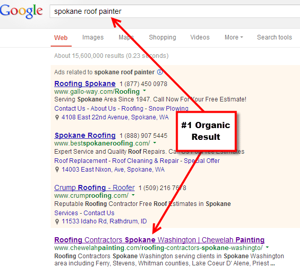Open the Roof Replacement sitelink
The height and width of the screenshot is (270, 300).
(81, 161)
